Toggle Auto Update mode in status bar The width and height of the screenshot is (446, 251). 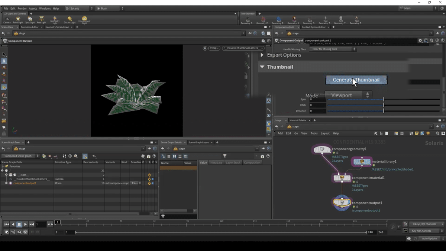429,238
